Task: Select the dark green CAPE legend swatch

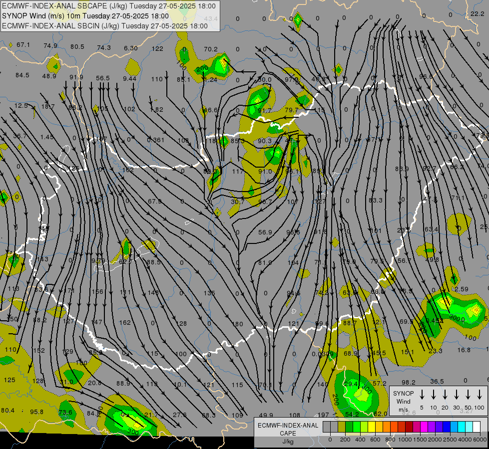Action: pyautogui.click(x=349, y=427)
